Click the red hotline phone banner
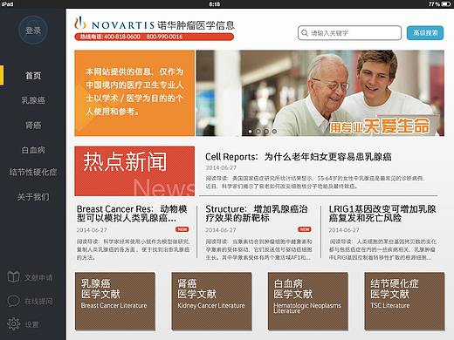This screenshot has width=454, height=340. click(154, 37)
